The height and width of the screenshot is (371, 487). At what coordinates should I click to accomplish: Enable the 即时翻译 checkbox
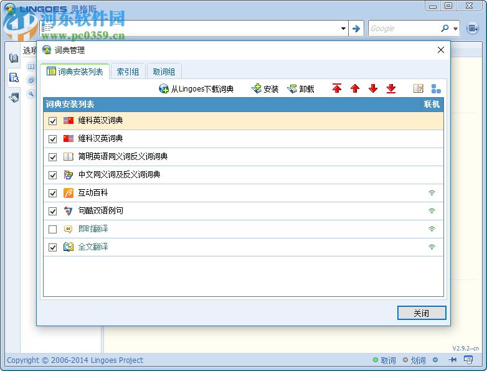click(52, 229)
